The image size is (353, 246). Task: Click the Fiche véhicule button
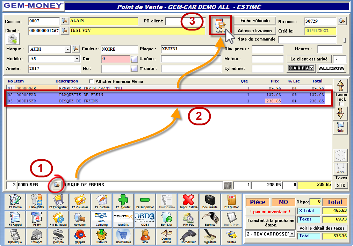pos(255,21)
